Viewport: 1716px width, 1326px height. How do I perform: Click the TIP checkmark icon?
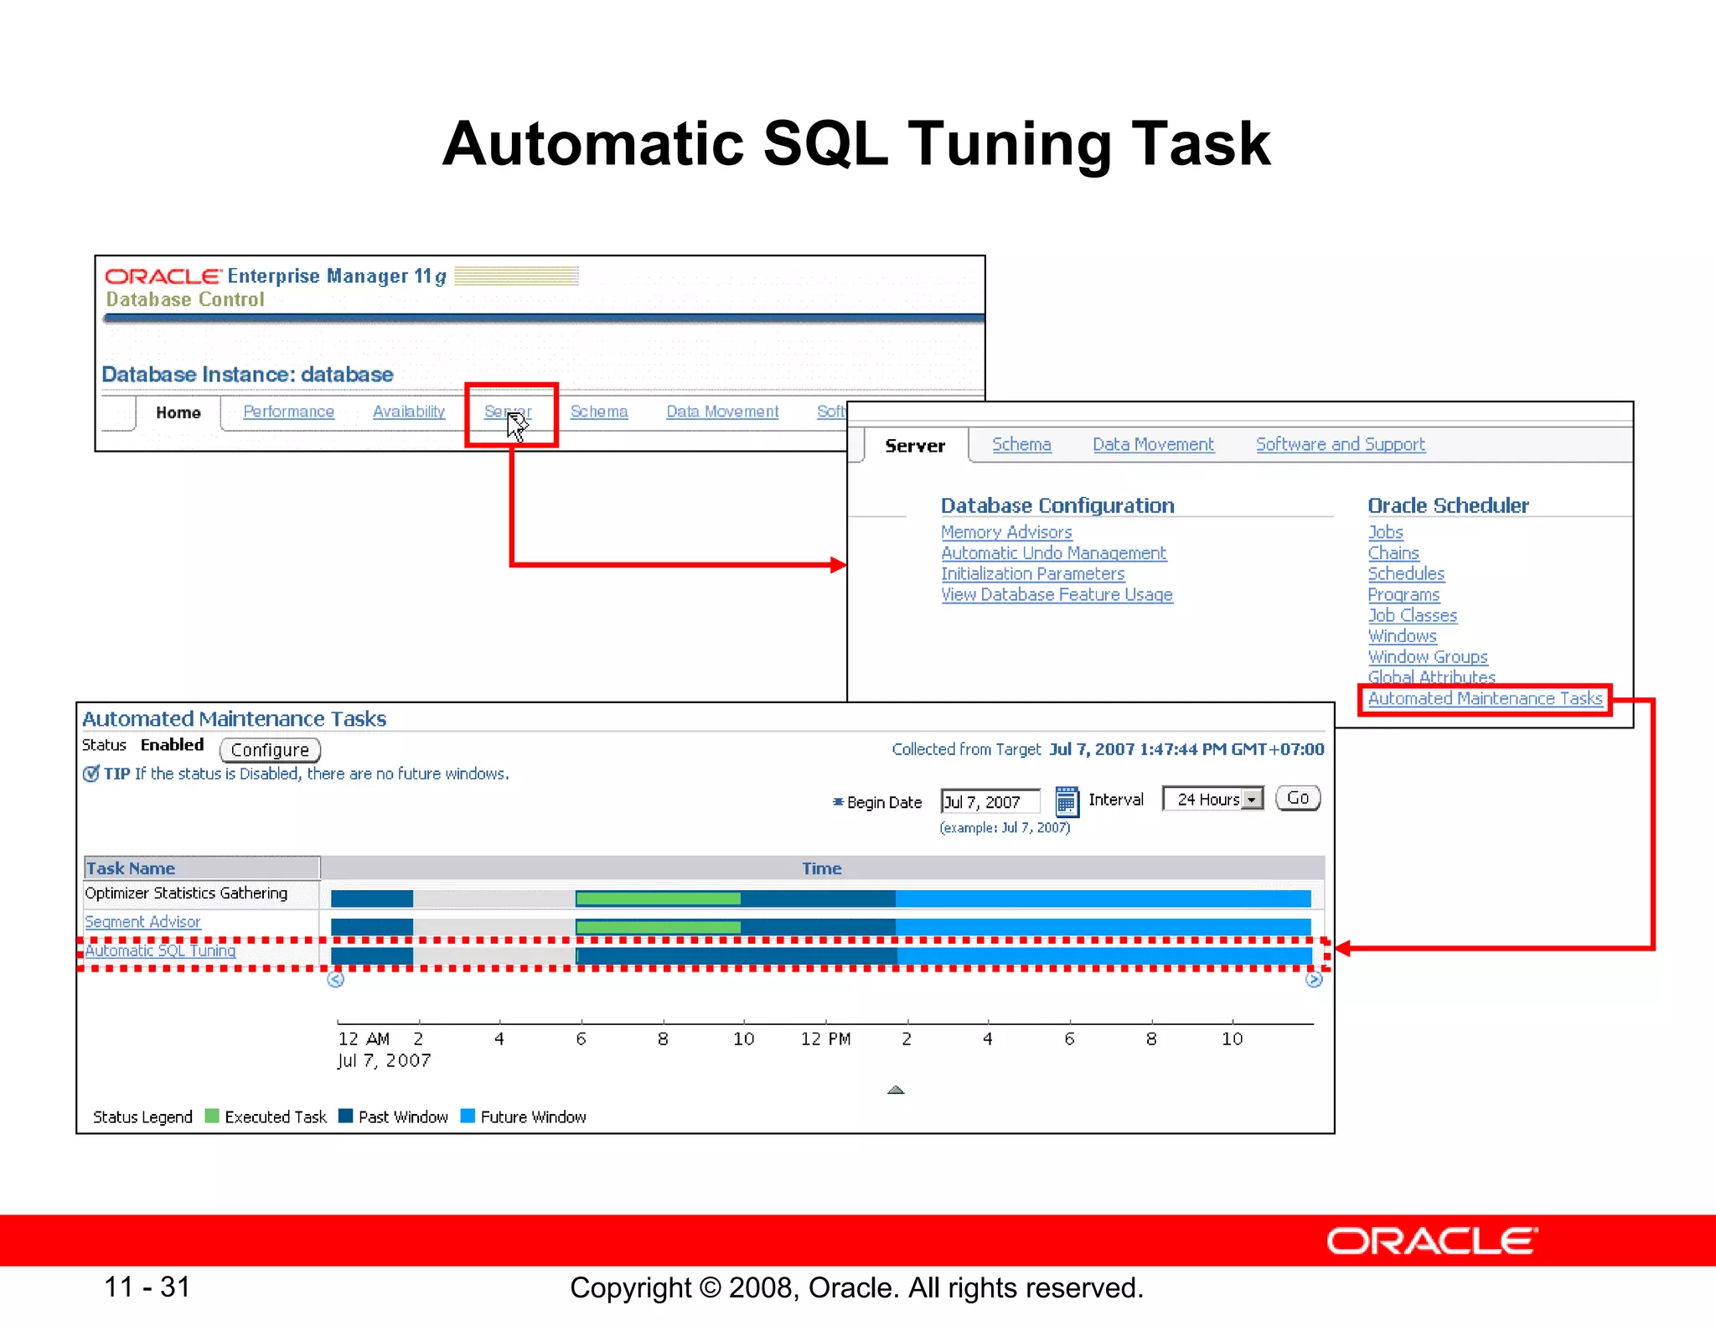[90, 774]
